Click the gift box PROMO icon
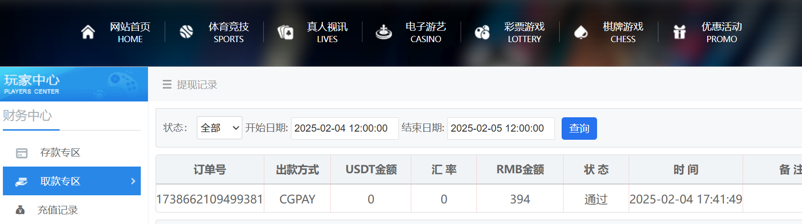 click(x=679, y=32)
